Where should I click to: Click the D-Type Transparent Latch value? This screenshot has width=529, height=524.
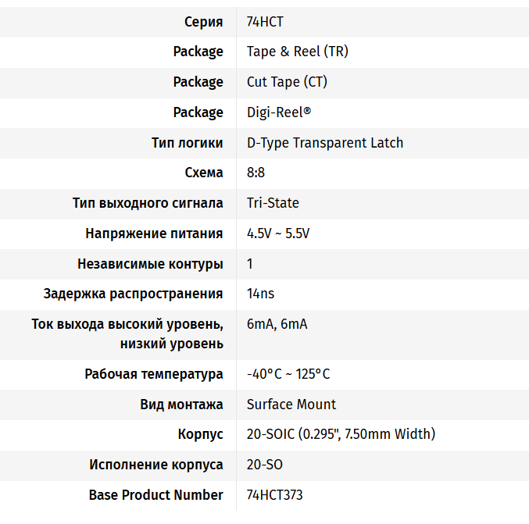coord(324,143)
